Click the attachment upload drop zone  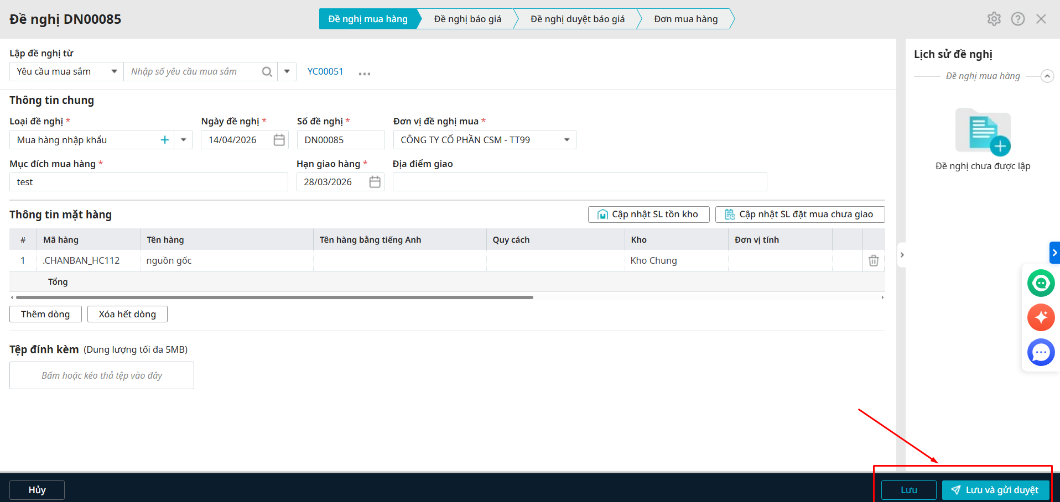click(x=102, y=375)
